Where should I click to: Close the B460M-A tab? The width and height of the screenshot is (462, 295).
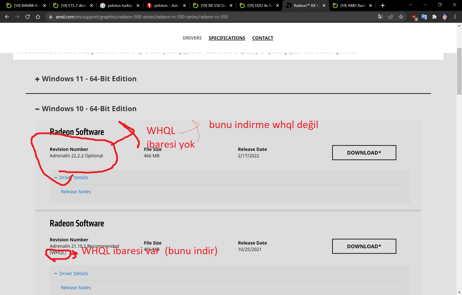click(x=45, y=5)
